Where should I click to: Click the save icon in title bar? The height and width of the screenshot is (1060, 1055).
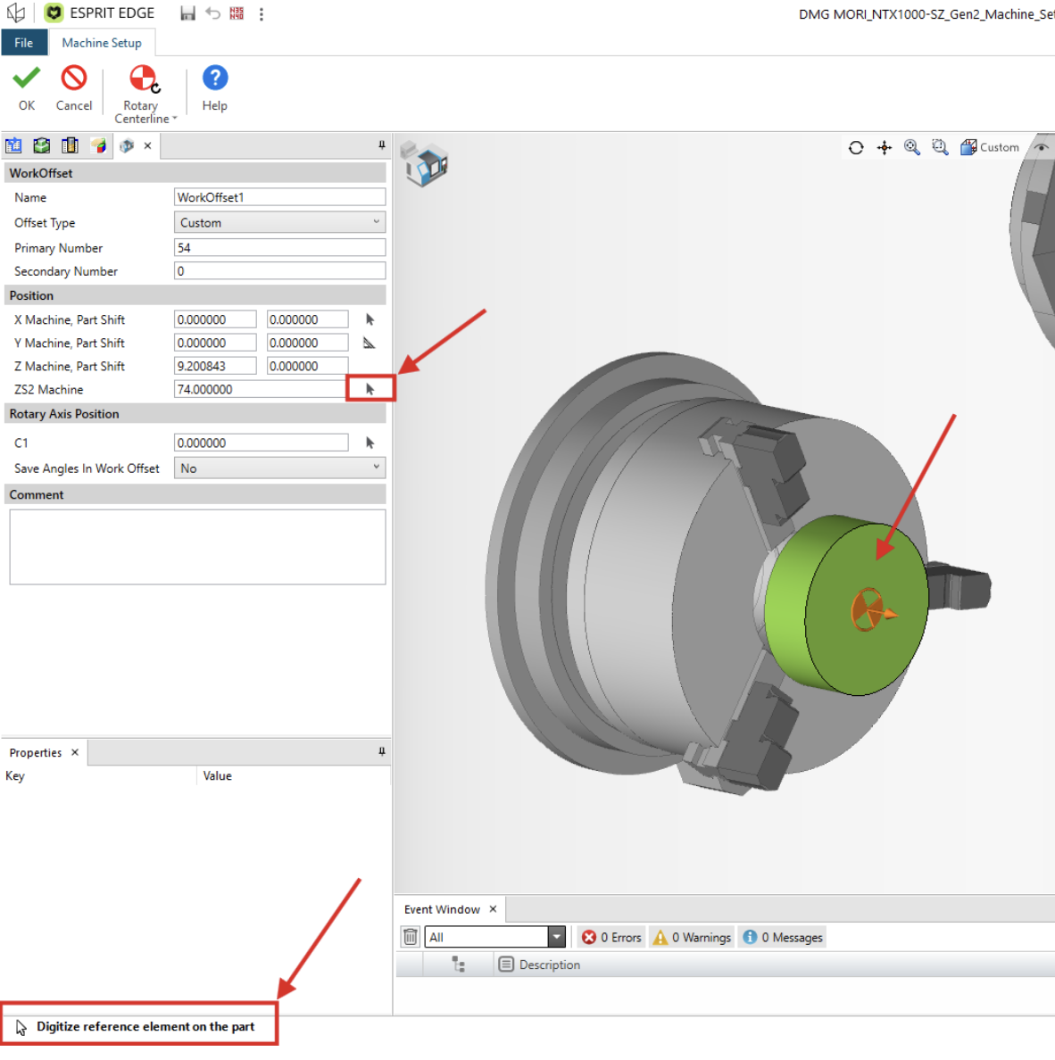click(188, 13)
